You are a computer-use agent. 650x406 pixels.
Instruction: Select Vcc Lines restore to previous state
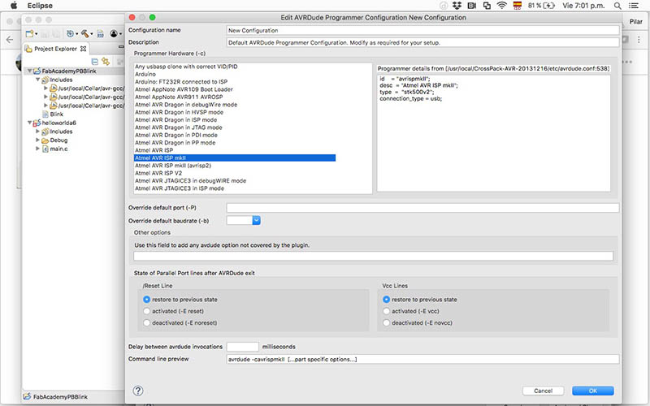[x=387, y=299]
